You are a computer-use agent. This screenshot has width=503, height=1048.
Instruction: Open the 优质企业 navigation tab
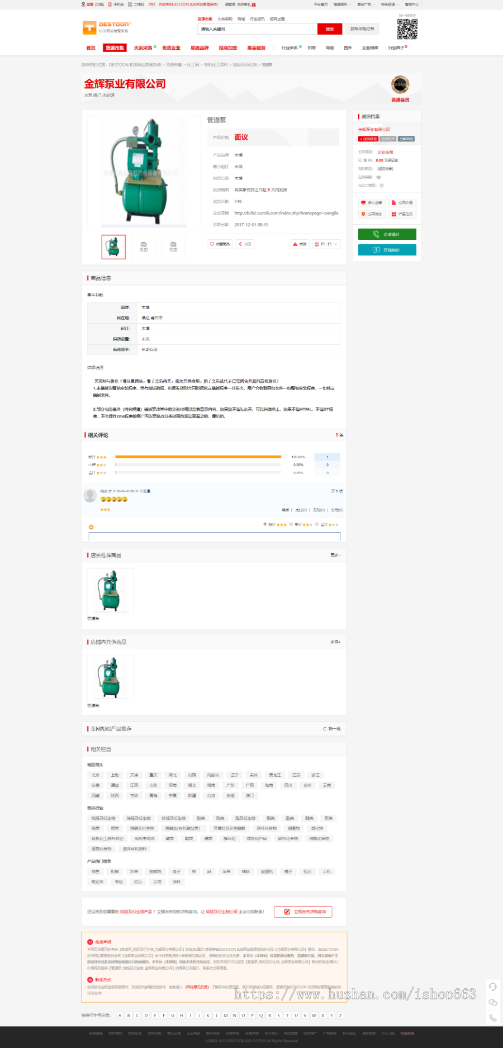click(x=171, y=48)
